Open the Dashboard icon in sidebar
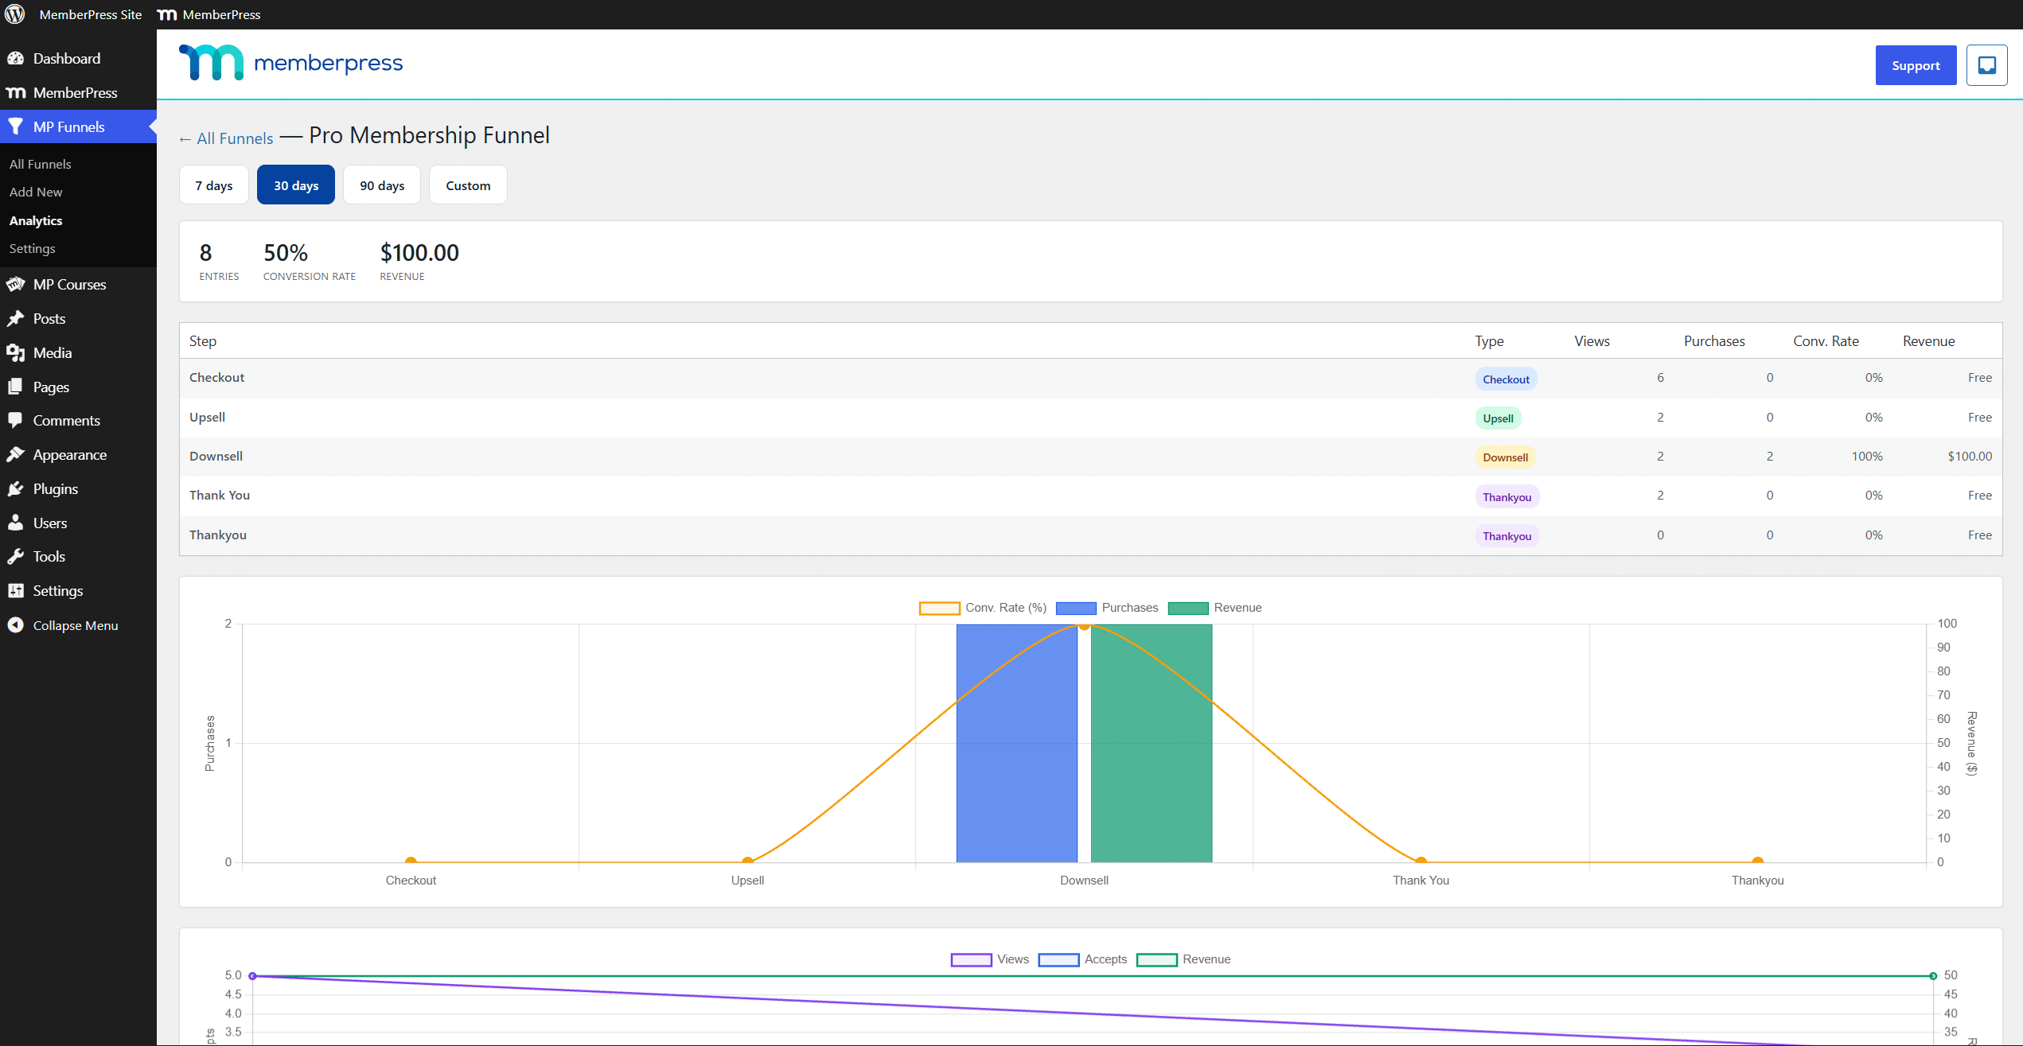 click(x=16, y=58)
